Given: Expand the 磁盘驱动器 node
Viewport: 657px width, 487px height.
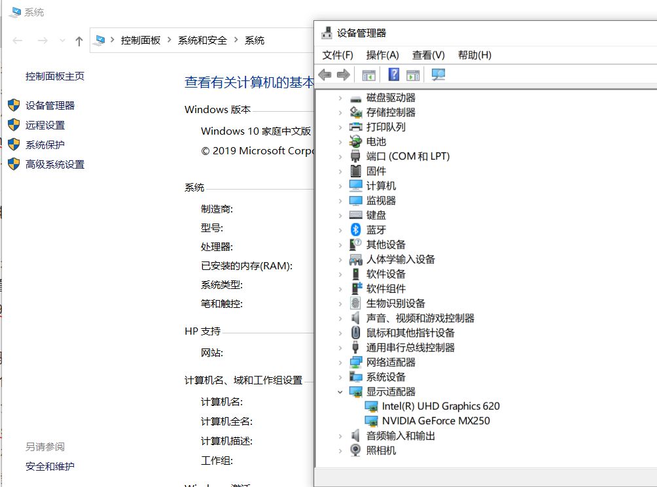Looking at the screenshot, I should click(340, 98).
